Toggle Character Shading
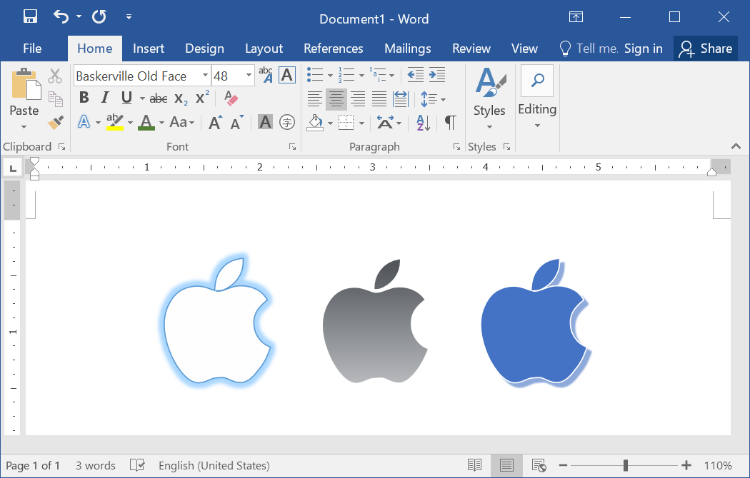This screenshot has height=478, width=750. (x=265, y=122)
